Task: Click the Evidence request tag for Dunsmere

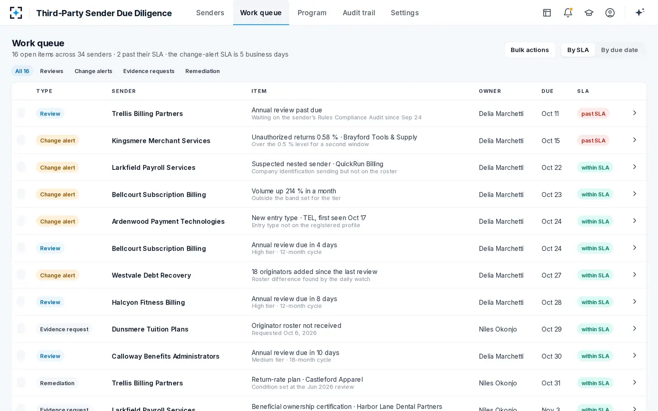Action: [64, 329]
